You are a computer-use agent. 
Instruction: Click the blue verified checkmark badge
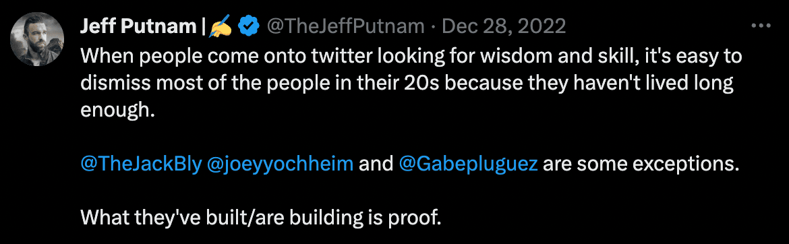click(x=249, y=27)
